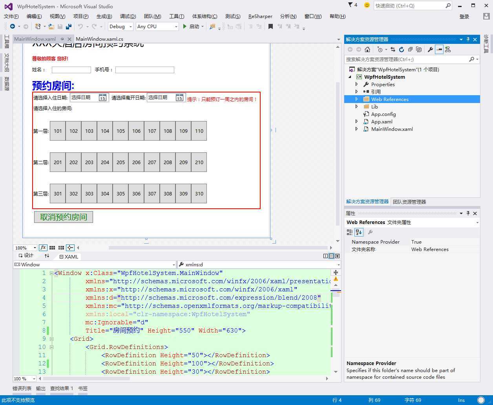Viewport: 493px width, 405px height.
Task: Click the Pending Changes Filter clock icon
Action: coord(380,49)
